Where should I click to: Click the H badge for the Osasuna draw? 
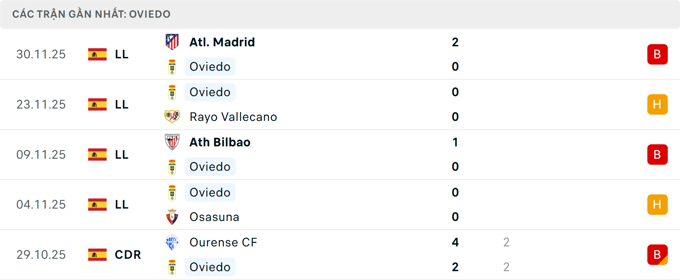pyautogui.click(x=658, y=204)
